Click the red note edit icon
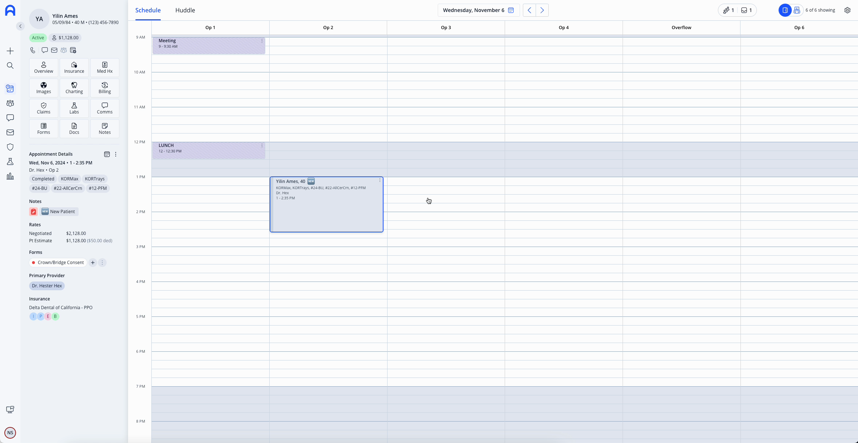 (x=33, y=212)
